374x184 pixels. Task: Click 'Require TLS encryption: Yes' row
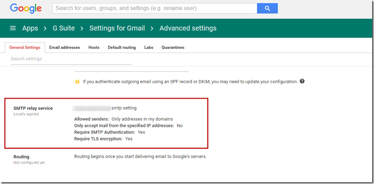103,139
